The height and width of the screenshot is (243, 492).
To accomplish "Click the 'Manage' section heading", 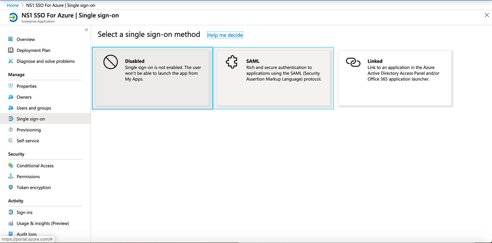I will [x=16, y=75].
